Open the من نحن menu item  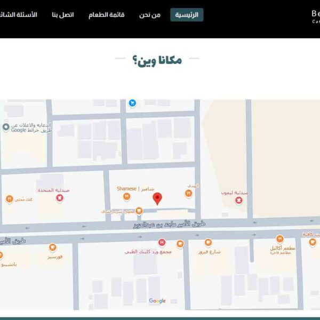click(150, 15)
